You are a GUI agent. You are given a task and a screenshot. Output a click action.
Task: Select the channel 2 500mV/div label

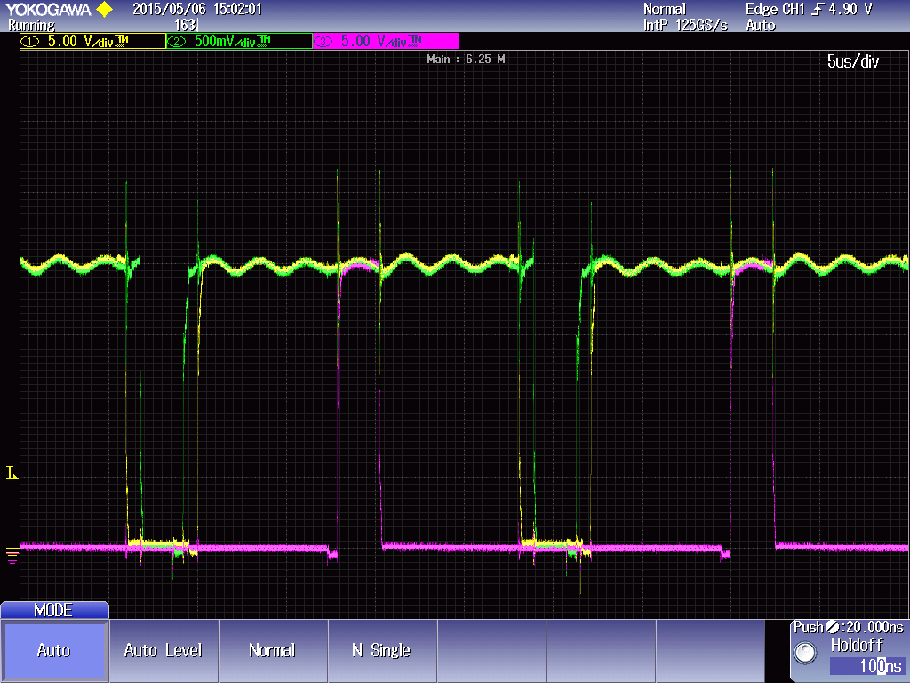click(239, 41)
